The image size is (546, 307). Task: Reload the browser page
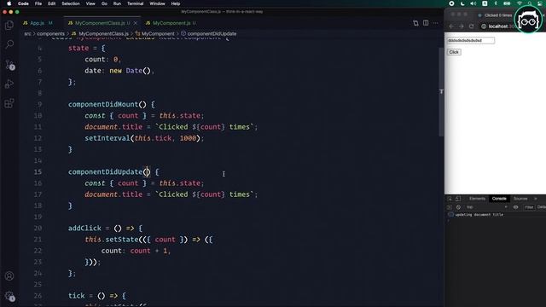471,26
